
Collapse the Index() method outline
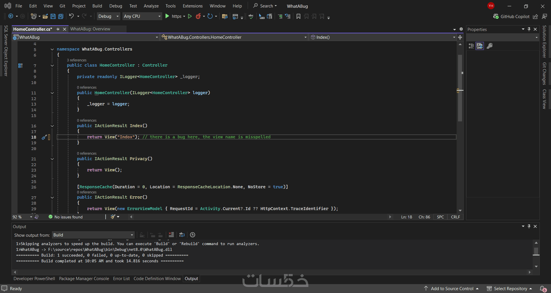[x=52, y=126]
